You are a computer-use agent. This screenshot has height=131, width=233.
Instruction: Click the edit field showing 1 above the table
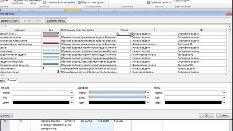[116, 27]
